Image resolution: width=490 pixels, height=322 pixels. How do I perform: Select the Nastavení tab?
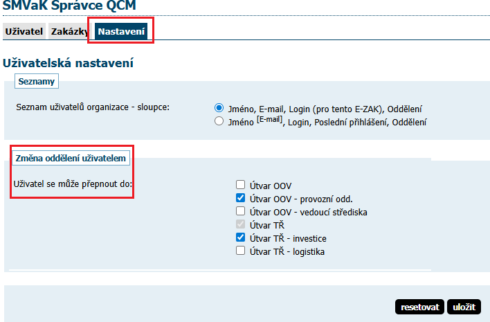point(122,32)
